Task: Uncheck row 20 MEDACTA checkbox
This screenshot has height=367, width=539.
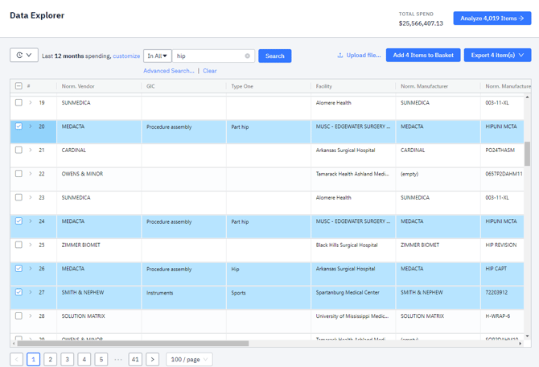Action: tap(19, 126)
